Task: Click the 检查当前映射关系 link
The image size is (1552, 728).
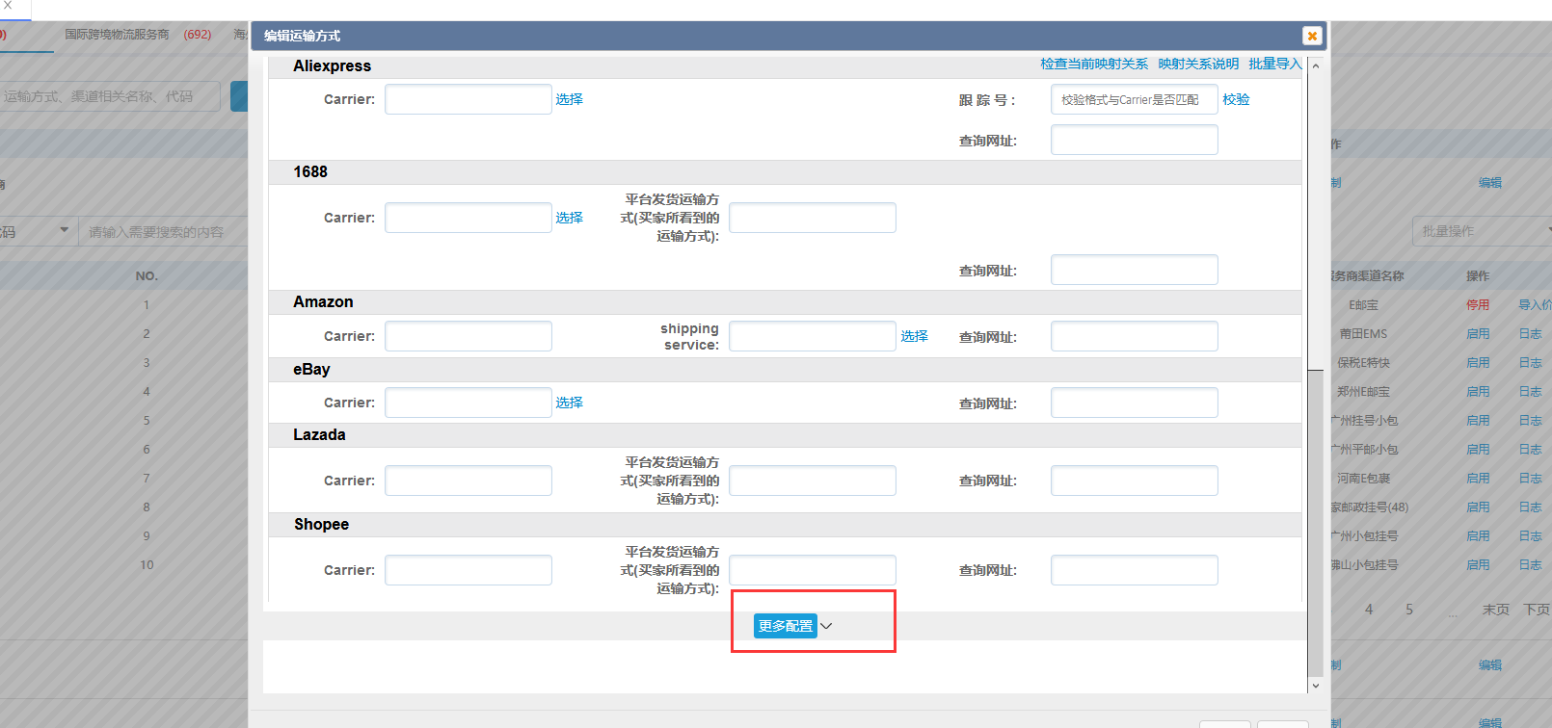Action: 1093,64
